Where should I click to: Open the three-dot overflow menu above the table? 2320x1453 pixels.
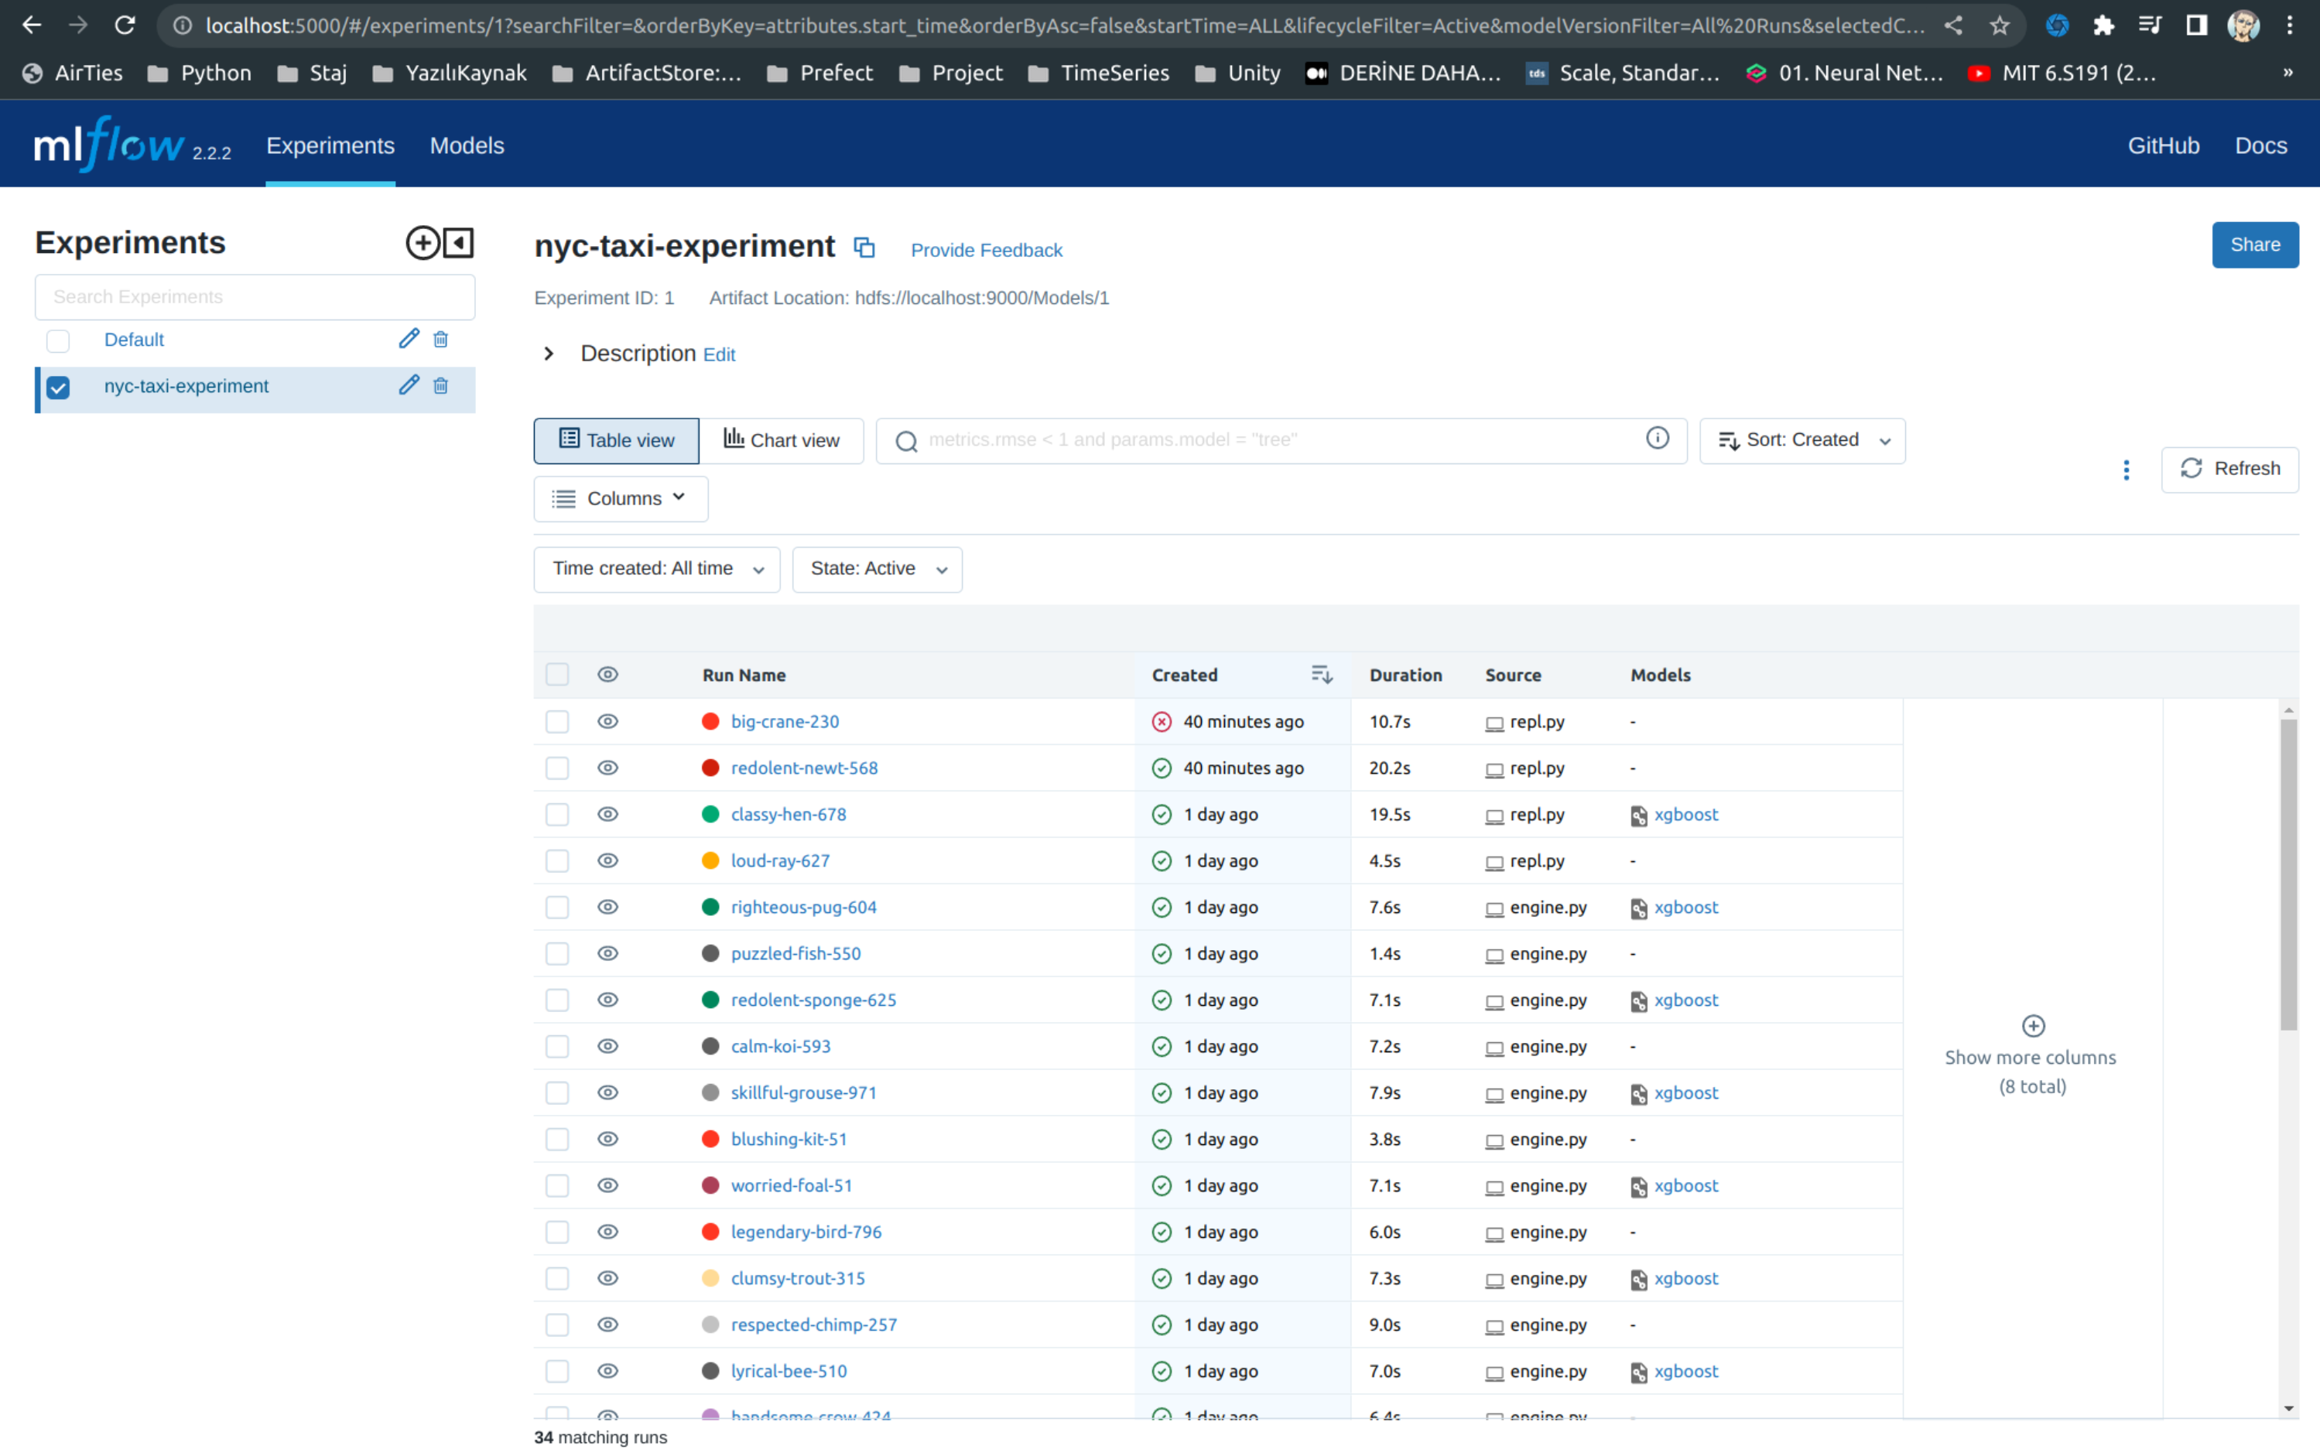tap(2127, 470)
